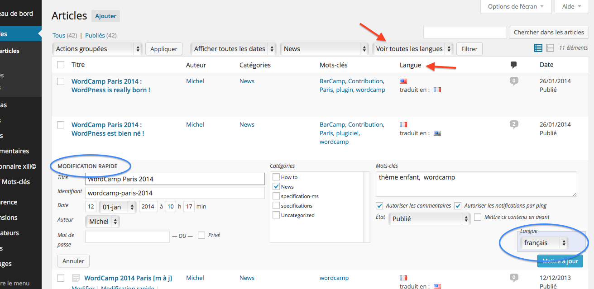Click the Identifiant slug input field

pos(175,193)
